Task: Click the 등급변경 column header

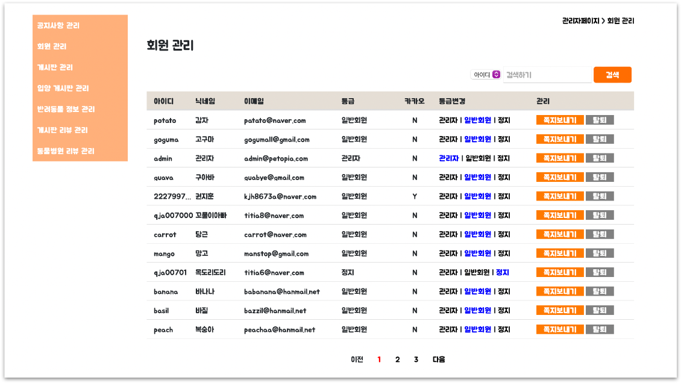Action: point(451,101)
